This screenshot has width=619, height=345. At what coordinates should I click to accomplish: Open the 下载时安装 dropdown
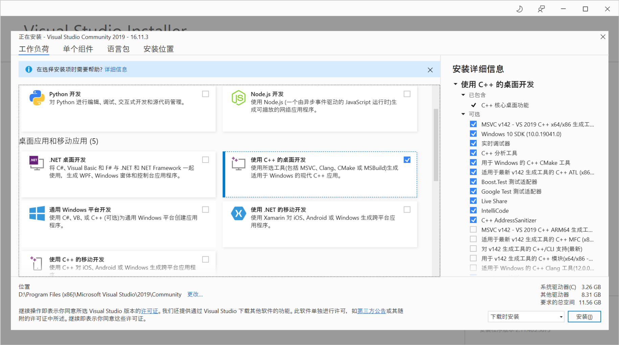[x=526, y=317]
